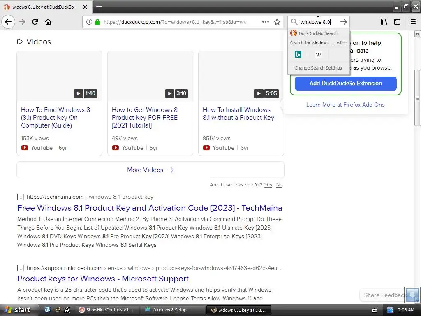Answer No to links helpful
This screenshot has width=421, height=316.
pos(279,185)
